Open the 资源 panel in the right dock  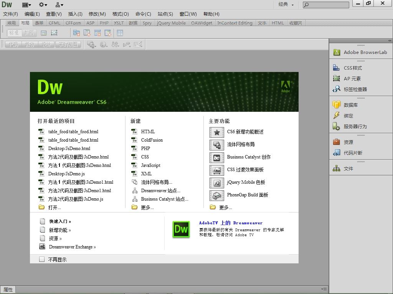343,142
